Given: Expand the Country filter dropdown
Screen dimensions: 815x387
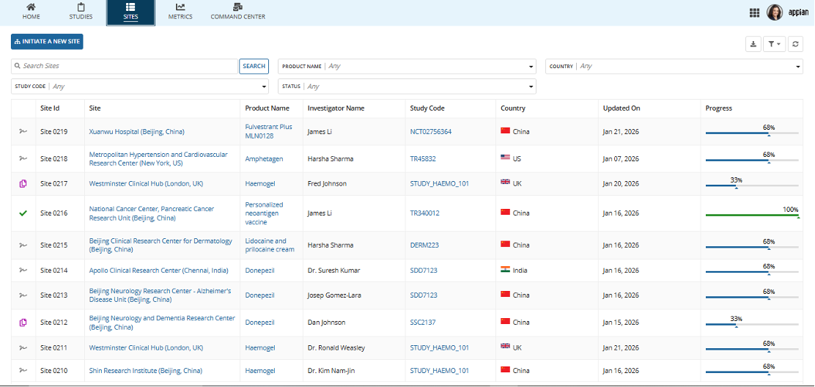Looking at the screenshot, I should [x=674, y=66].
